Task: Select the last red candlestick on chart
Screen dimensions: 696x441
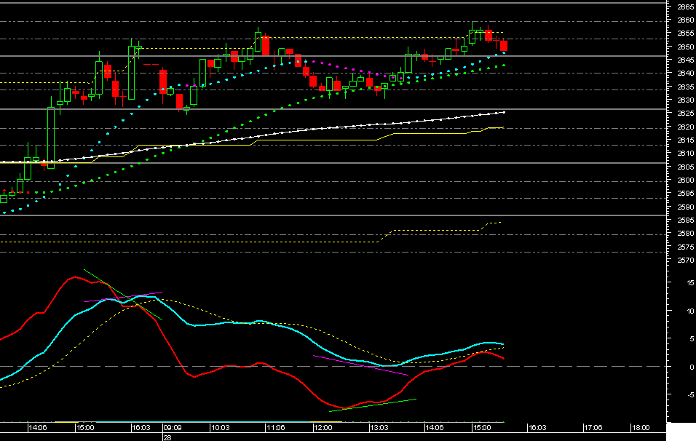Action: click(504, 47)
